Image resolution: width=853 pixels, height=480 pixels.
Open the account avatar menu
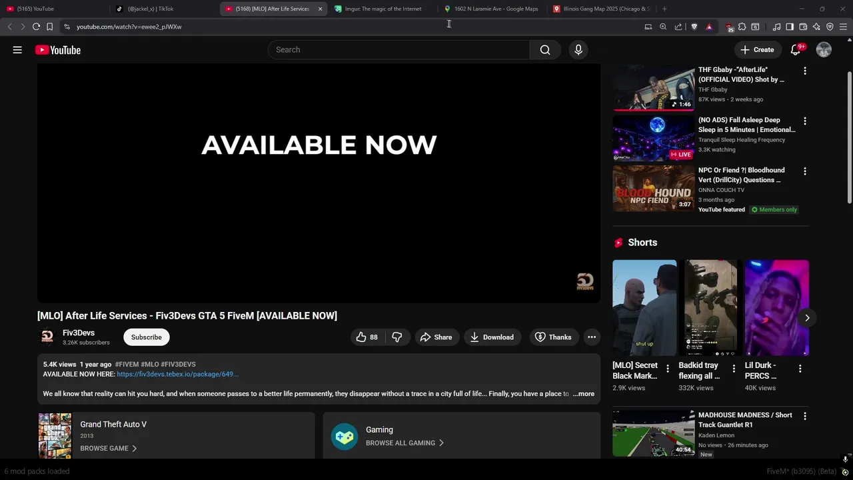click(x=824, y=50)
